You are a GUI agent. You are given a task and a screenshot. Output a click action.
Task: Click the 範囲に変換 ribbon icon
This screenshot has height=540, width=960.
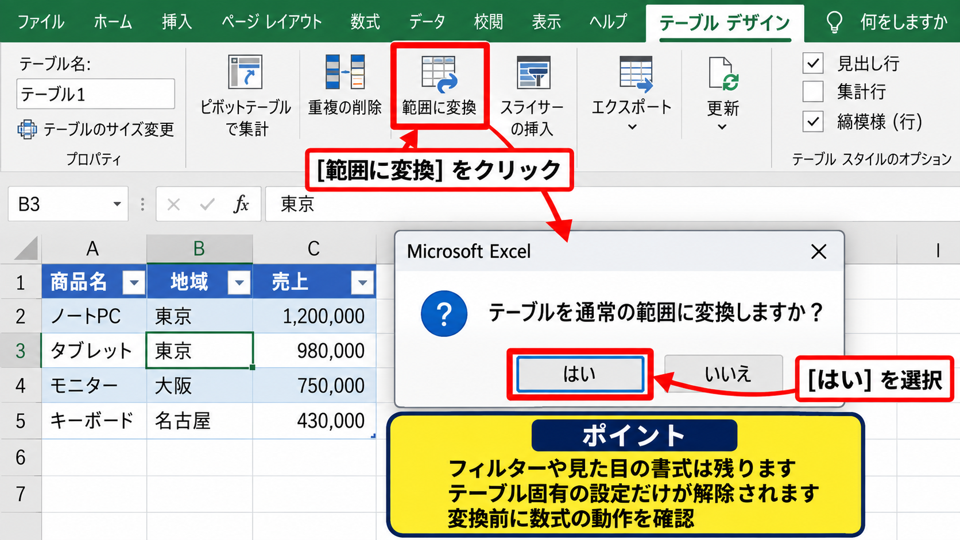[439, 74]
